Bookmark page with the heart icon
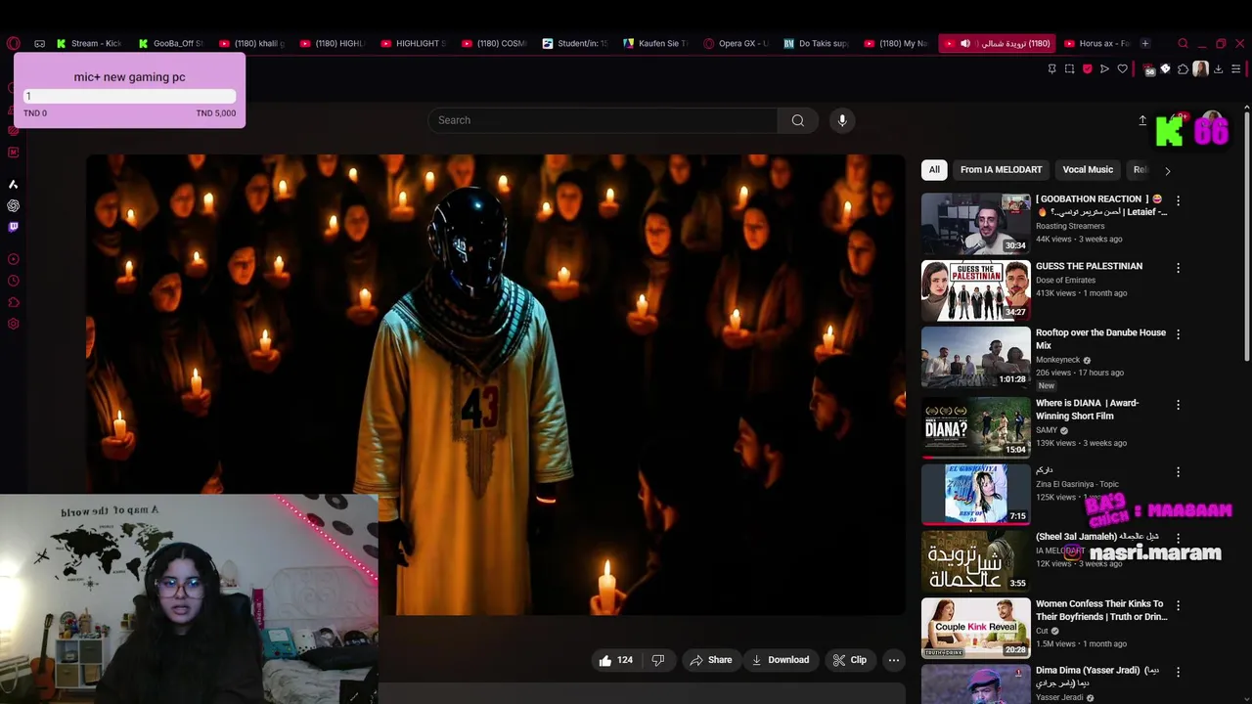 click(x=1122, y=68)
